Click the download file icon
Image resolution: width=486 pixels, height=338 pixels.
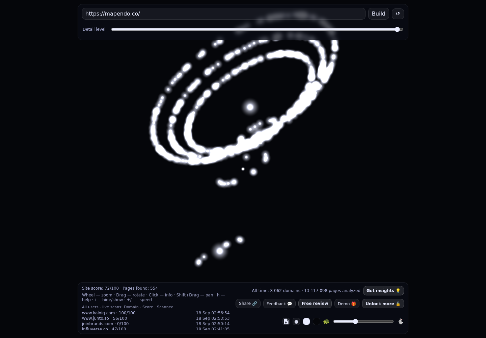286,321
